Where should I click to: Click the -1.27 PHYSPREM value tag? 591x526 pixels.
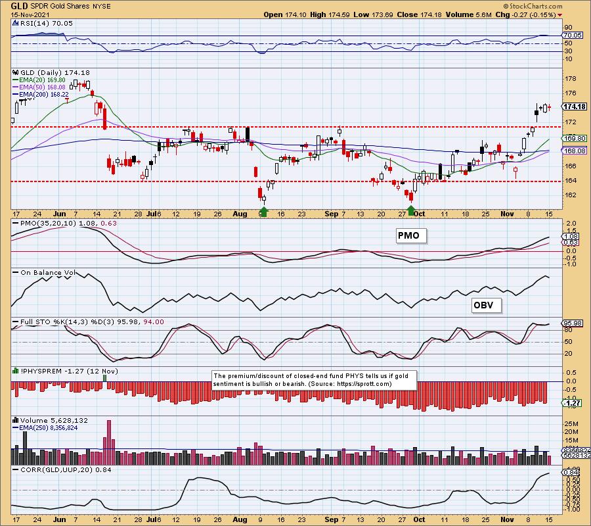(573, 403)
